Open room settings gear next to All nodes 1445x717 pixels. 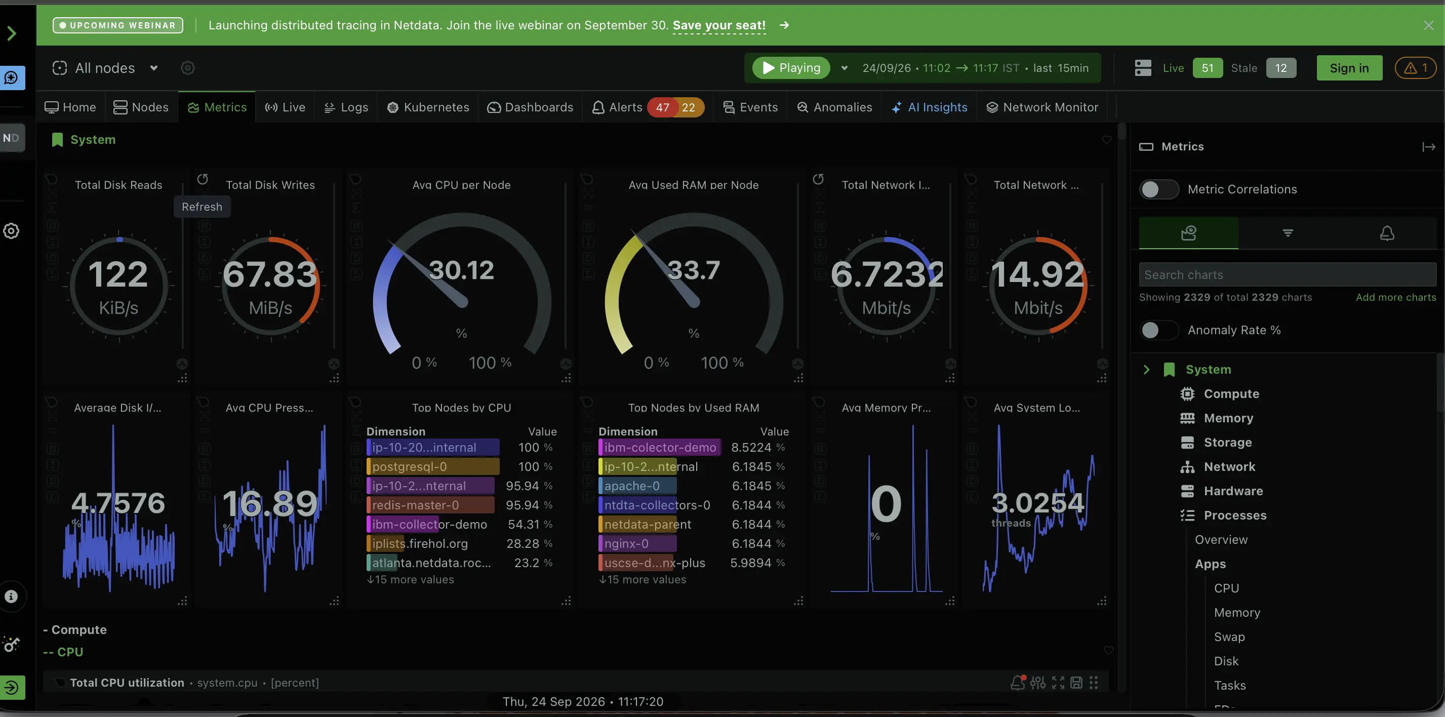click(x=187, y=68)
